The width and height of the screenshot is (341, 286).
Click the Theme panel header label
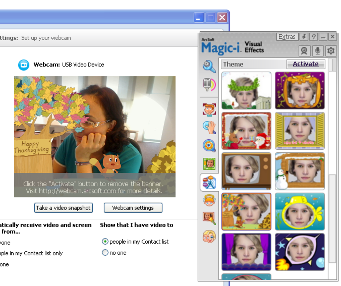click(x=233, y=64)
